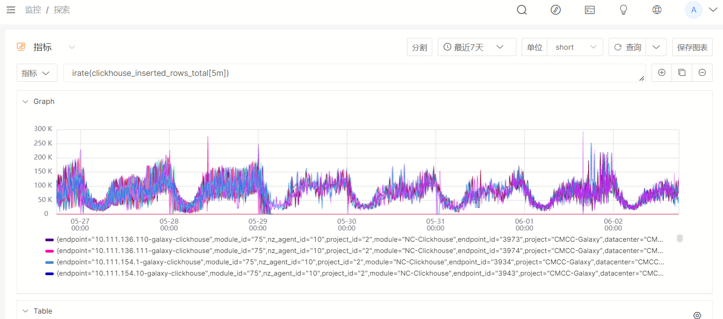This screenshot has height=319, width=723.
Task: Click the 分割 split button
Action: pos(419,47)
